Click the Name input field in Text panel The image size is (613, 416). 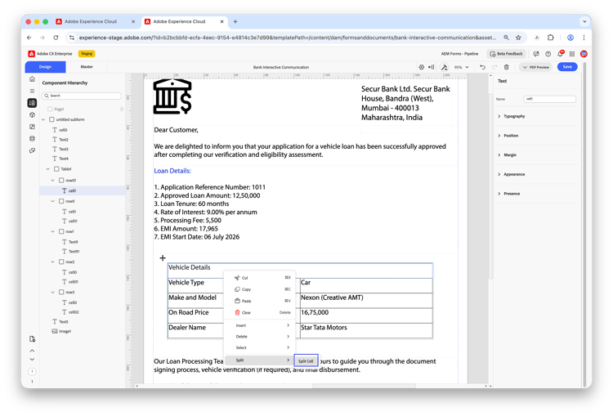coord(549,99)
